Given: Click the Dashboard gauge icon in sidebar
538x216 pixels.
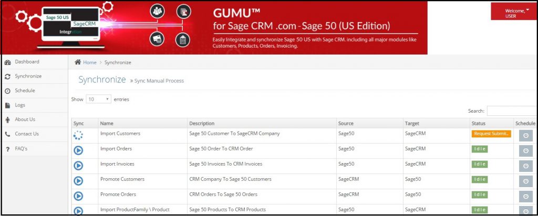Looking at the screenshot, I should point(7,62).
